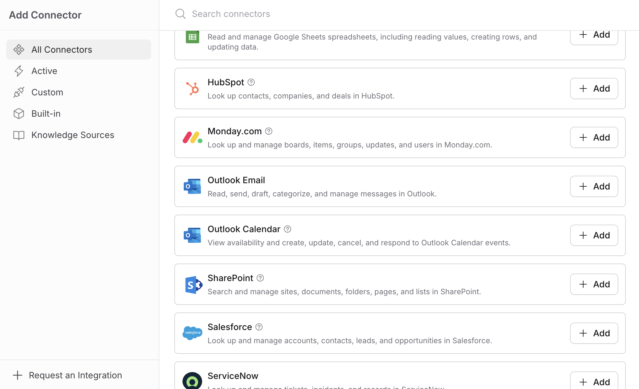Click the SharePoint logo icon
Image resolution: width=639 pixels, height=389 pixels.
pyautogui.click(x=193, y=285)
